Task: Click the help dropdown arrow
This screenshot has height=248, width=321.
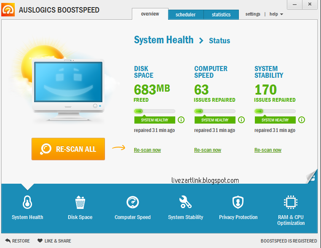Action: (x=281, y=14)
